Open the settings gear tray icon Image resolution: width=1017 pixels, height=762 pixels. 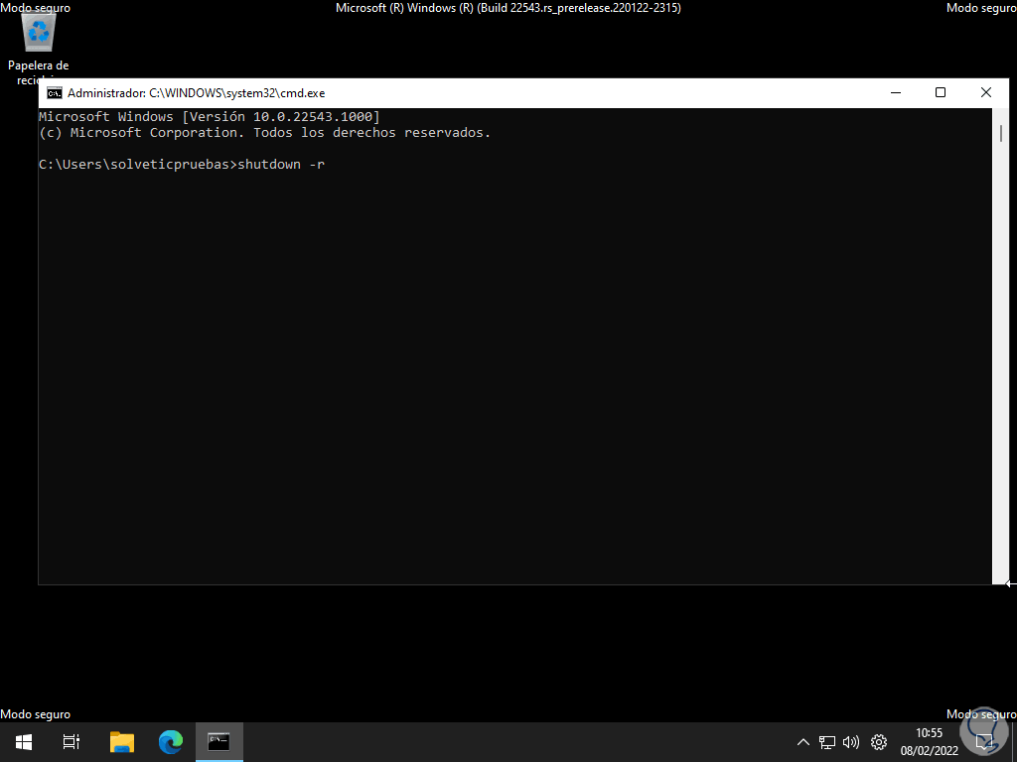coord(879,742)
